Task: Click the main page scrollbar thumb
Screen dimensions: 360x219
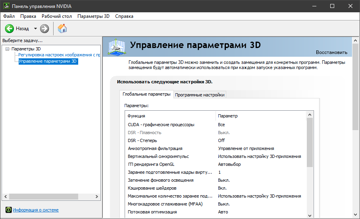Action: click(x=355, y=87)
